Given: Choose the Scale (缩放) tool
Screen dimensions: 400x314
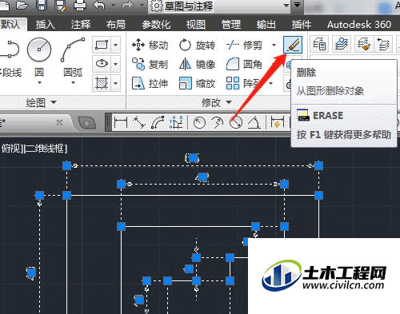Looking at the screenshot, I should click(197, 84).
